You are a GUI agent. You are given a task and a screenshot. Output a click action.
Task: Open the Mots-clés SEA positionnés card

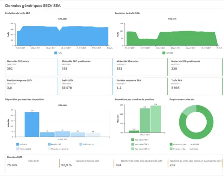(x=196, y=67)
